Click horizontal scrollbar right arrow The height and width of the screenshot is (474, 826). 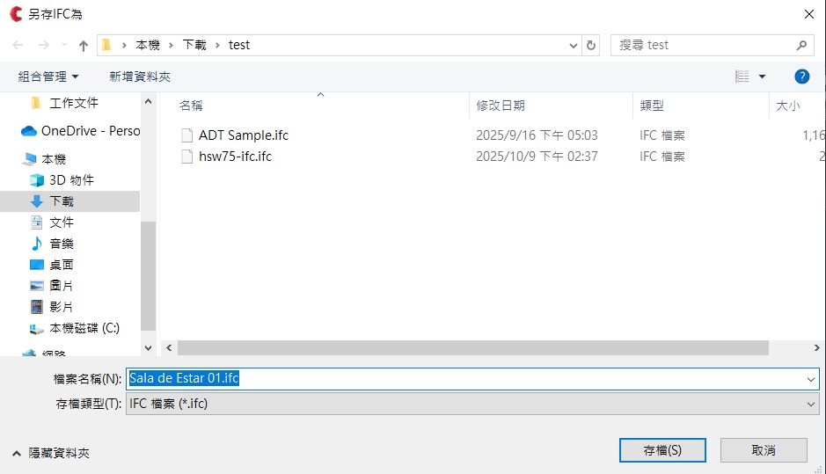click(816, 348)
